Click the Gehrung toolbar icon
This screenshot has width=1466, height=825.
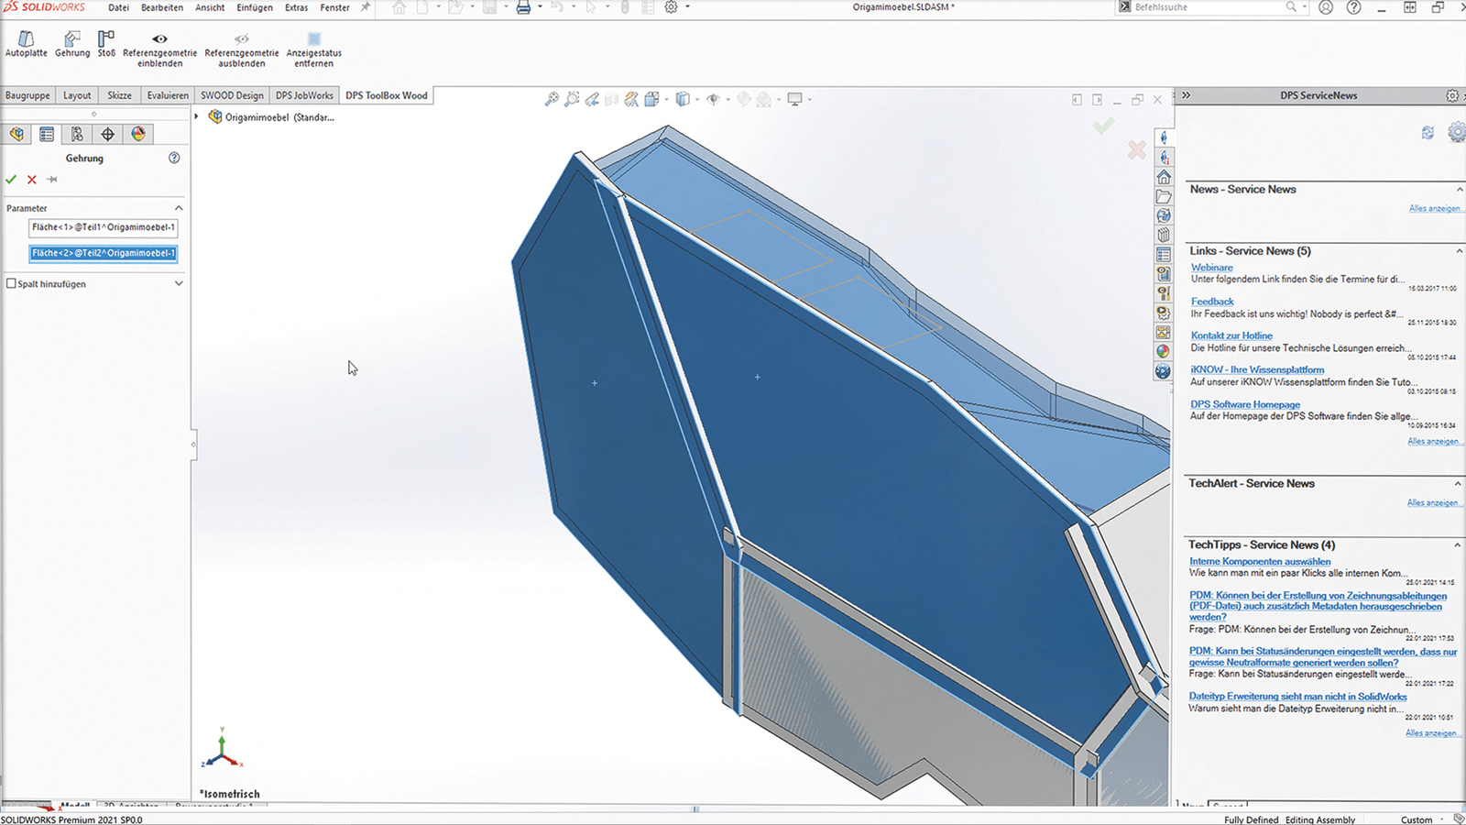click(x=72, y=39)
